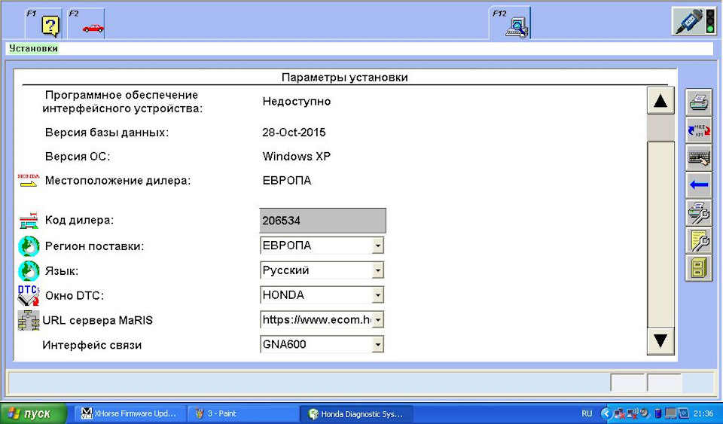Open the notepad with wrench settings button
Image resolution: width=723 pixels, height=424 pixels.
click(x=699, y=240)
